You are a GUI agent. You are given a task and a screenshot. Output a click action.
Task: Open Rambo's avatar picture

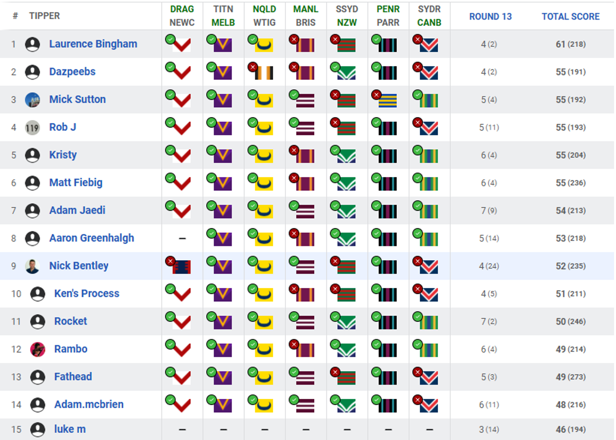(x=37, y=349)
